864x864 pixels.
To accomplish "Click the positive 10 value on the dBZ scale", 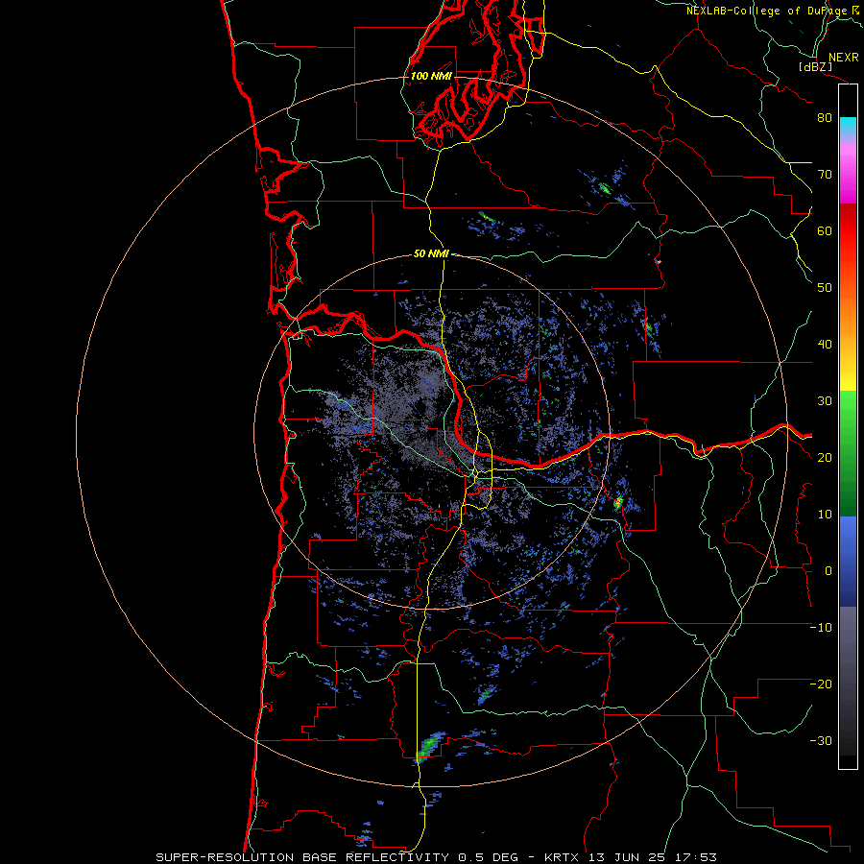I will click(825, 515).
